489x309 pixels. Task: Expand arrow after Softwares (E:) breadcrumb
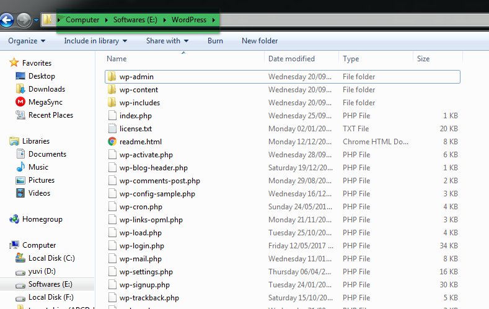(165, 20)
